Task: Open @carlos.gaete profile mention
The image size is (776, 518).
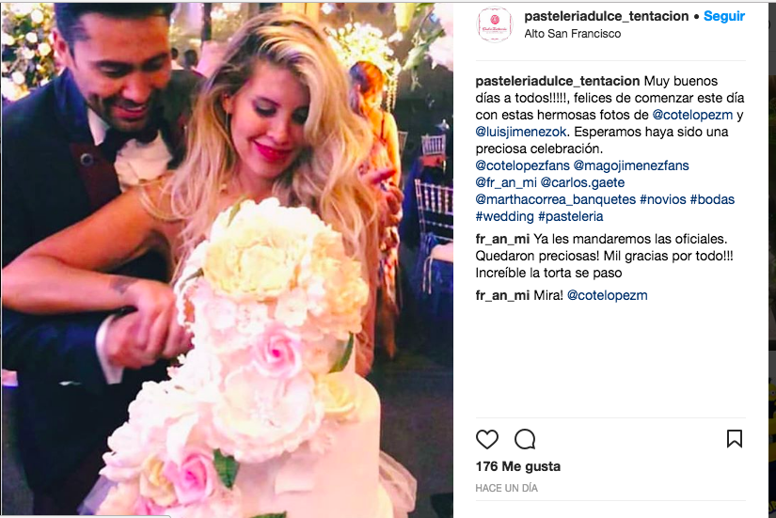Action: [x=582, y=182]
